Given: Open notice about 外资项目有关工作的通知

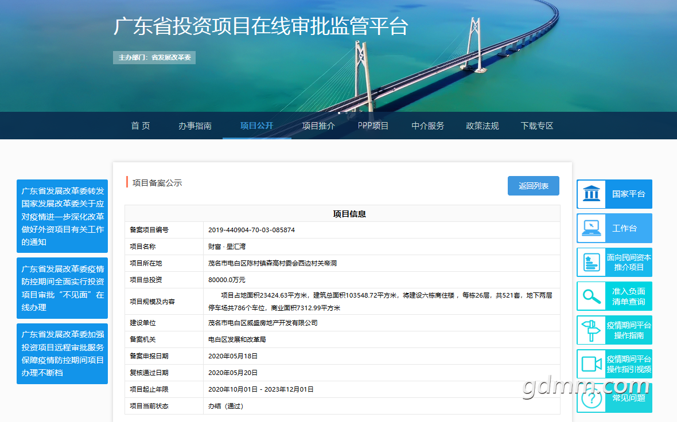Looking at the screenshot, I should 62,216.
